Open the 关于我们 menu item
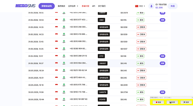193x106 pixels. (102, 6)
